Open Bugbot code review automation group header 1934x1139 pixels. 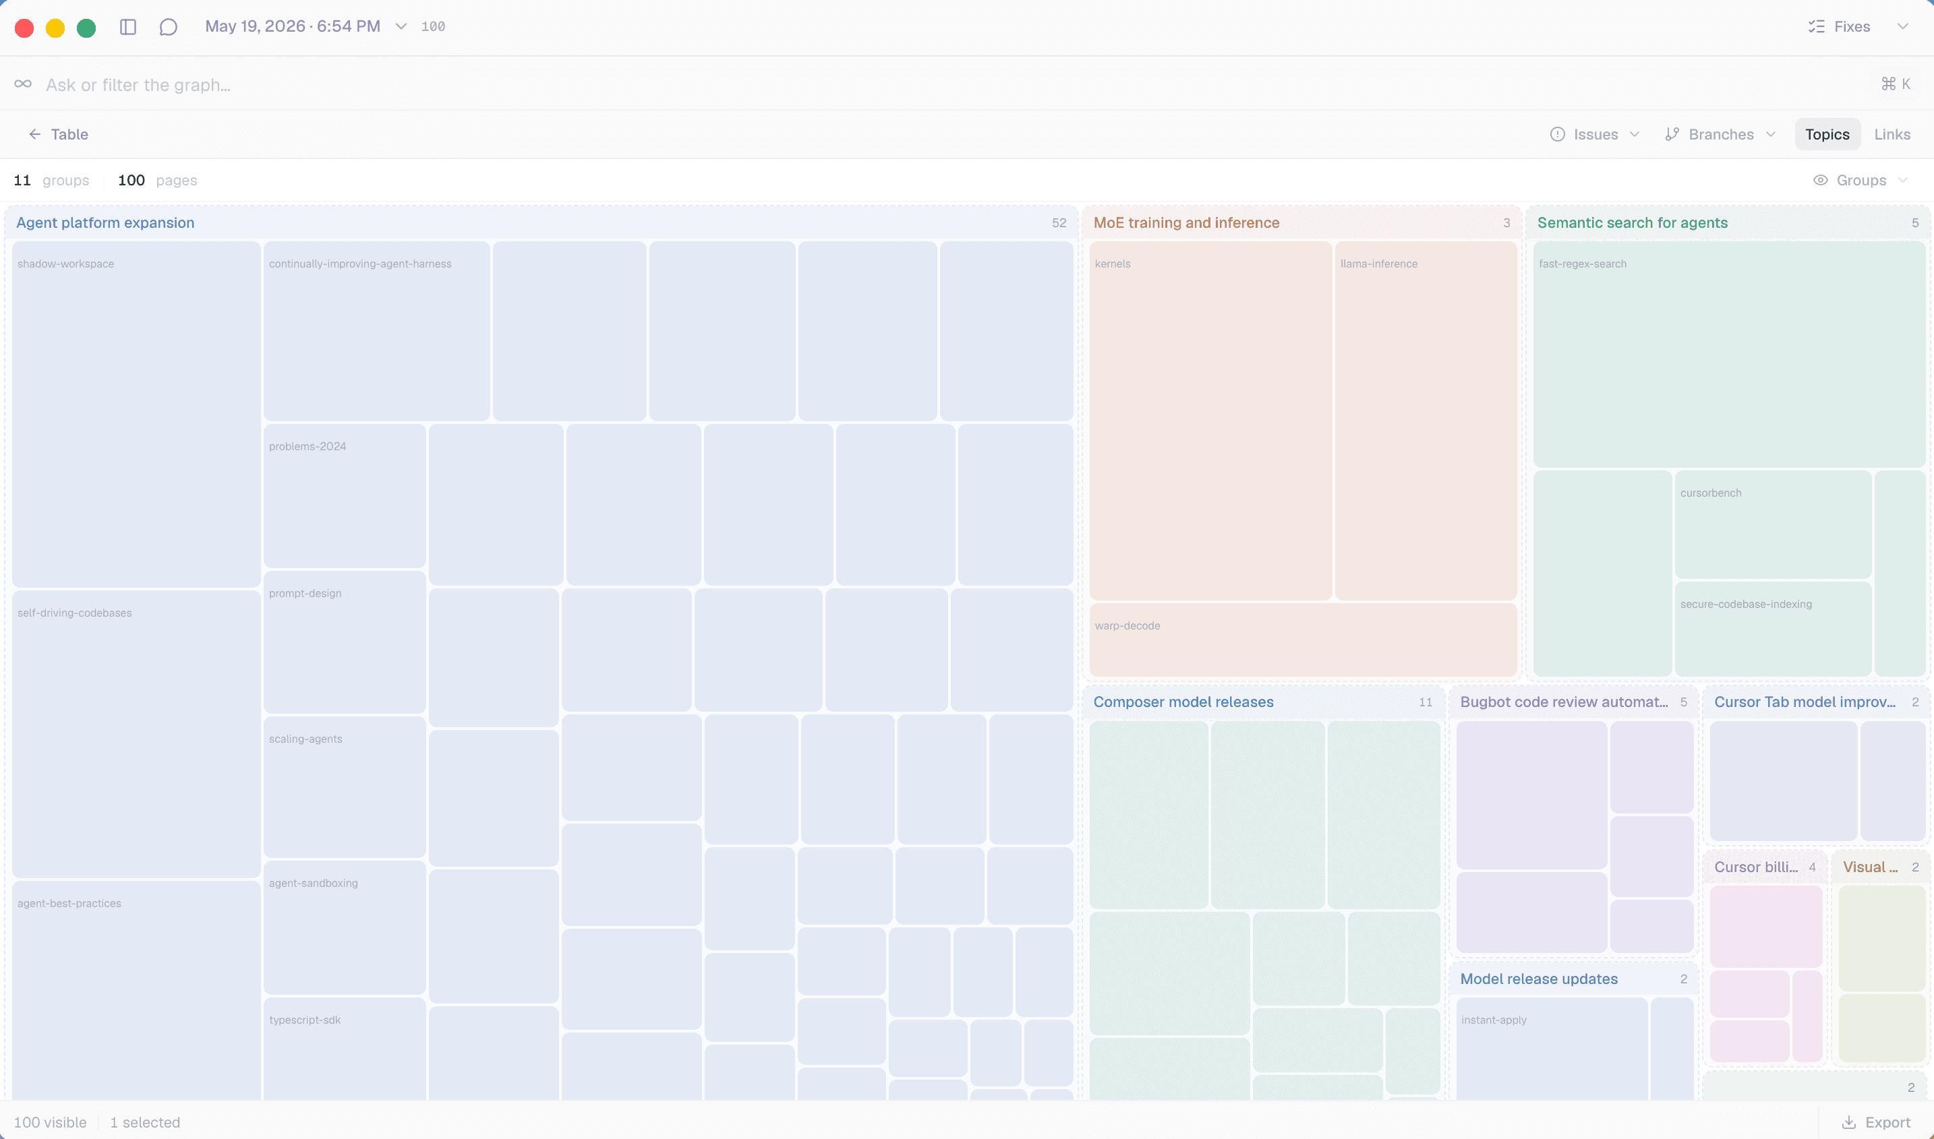(1573, 702)
